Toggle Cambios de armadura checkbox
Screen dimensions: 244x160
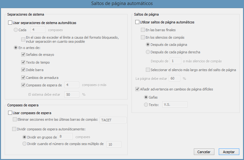click(x=23, y=77)
